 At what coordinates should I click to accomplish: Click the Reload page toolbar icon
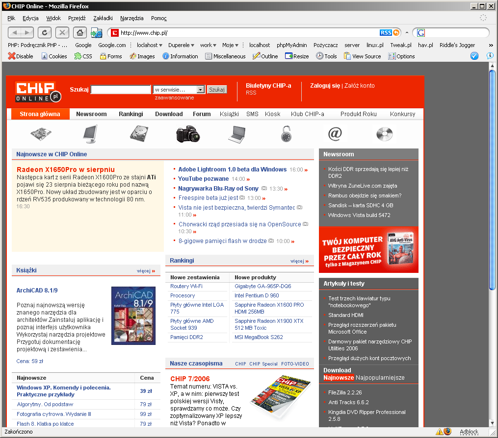45,32
